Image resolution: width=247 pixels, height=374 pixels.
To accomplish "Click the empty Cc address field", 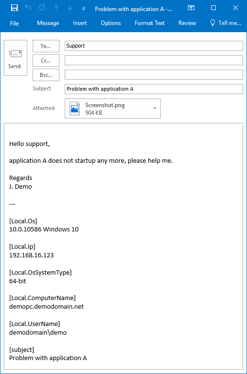I will (154, 60).
